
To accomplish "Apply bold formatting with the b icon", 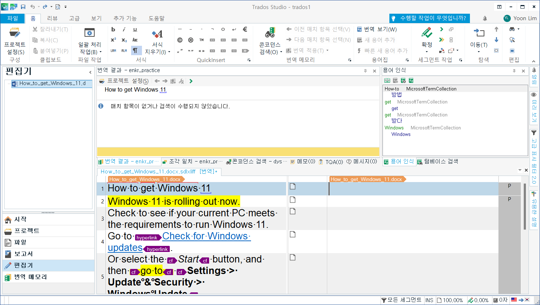I will [x=113, y=29].
